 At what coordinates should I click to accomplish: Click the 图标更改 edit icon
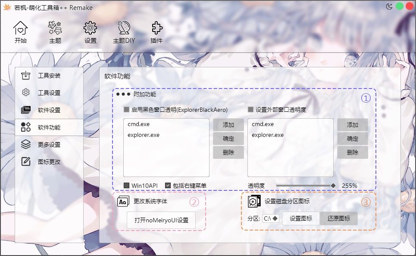coord(26,161)
